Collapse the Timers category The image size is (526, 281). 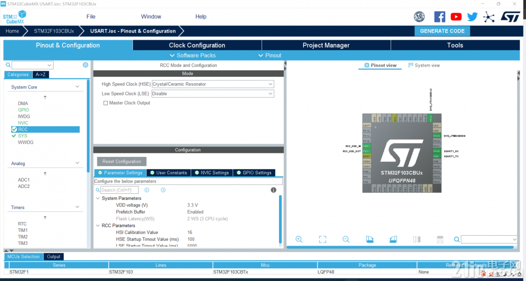pyautogui.click(x=77, y=207)
